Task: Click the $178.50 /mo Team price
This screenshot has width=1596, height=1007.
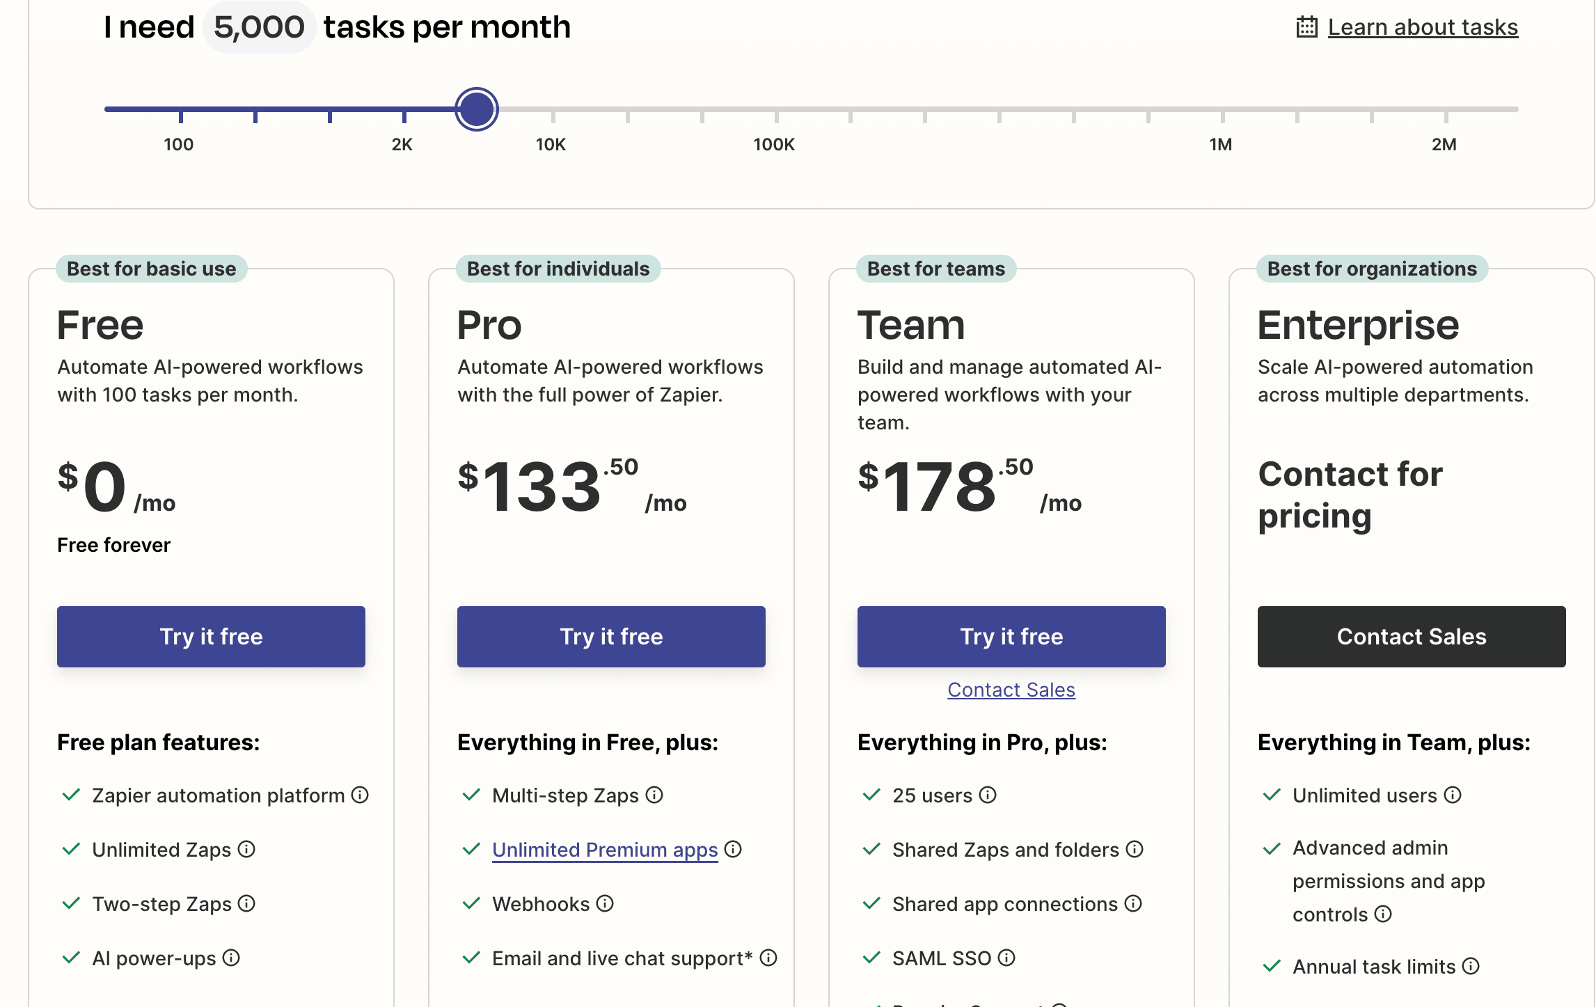Action: (x=970, y=486)
